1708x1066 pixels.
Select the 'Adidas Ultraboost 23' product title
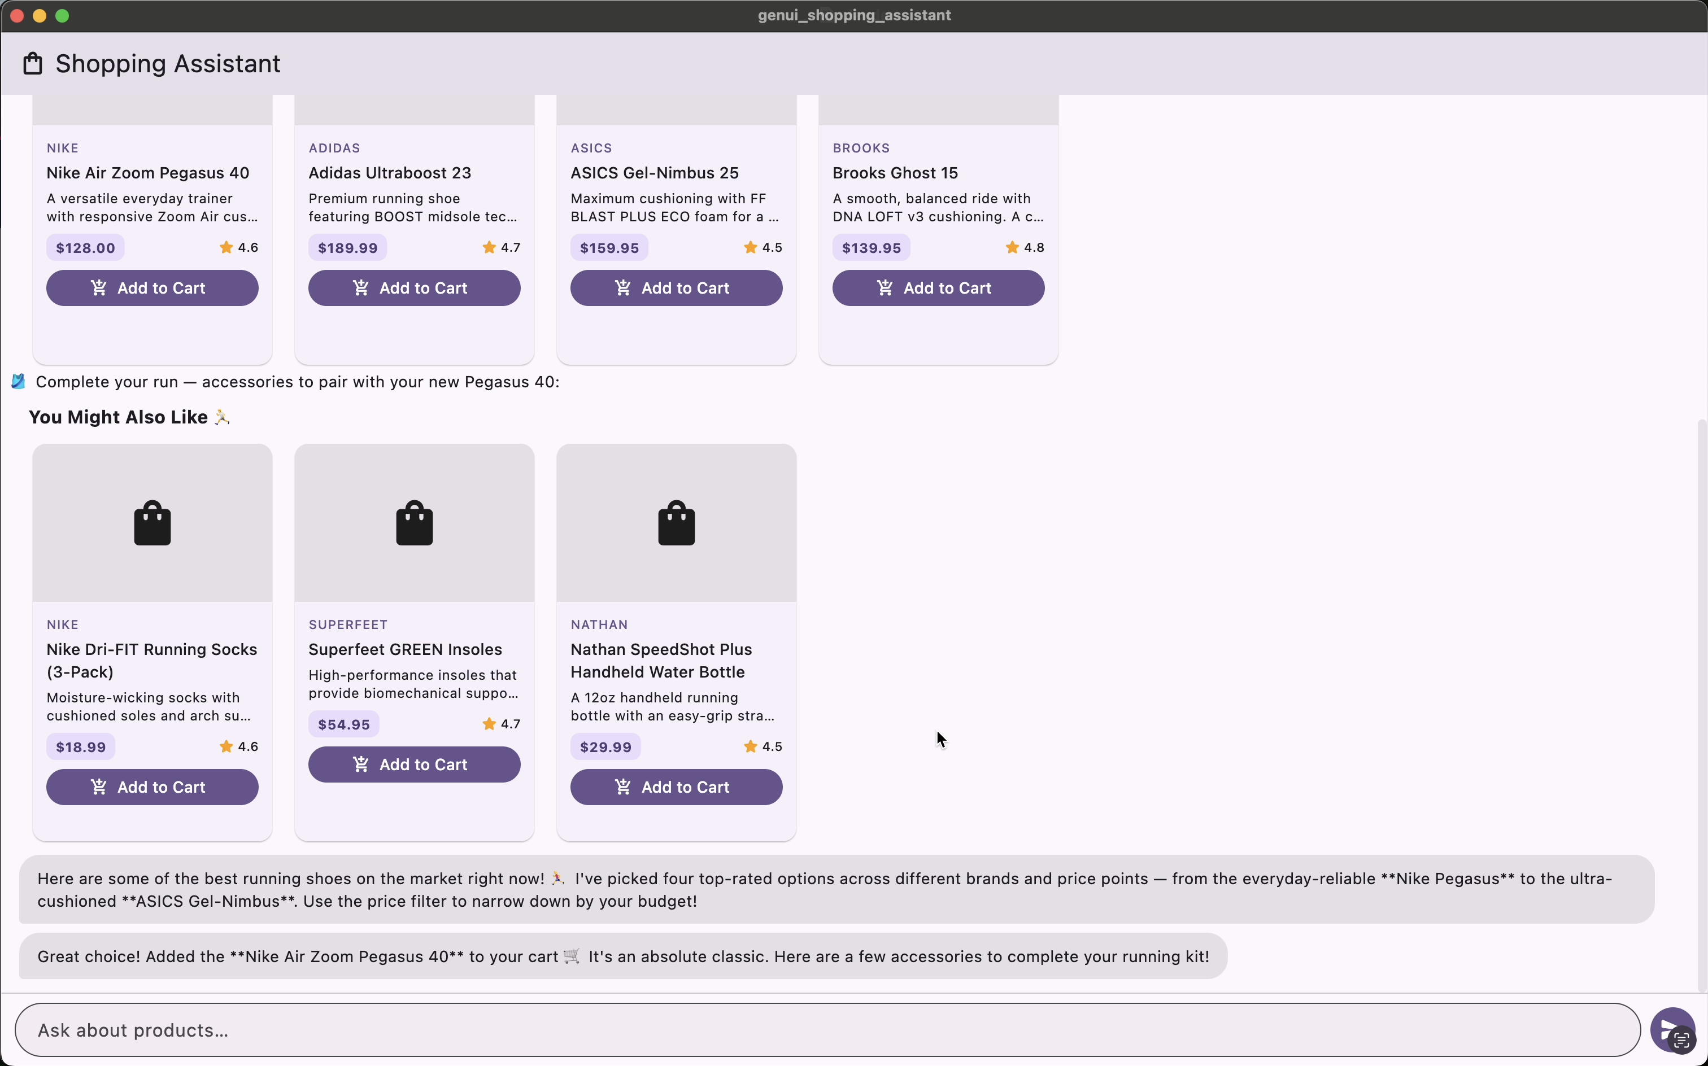tap(390, 173)
